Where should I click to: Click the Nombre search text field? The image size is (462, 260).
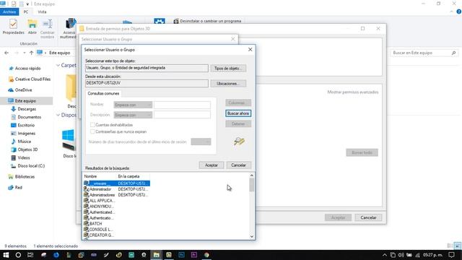[x=182, y=105]
